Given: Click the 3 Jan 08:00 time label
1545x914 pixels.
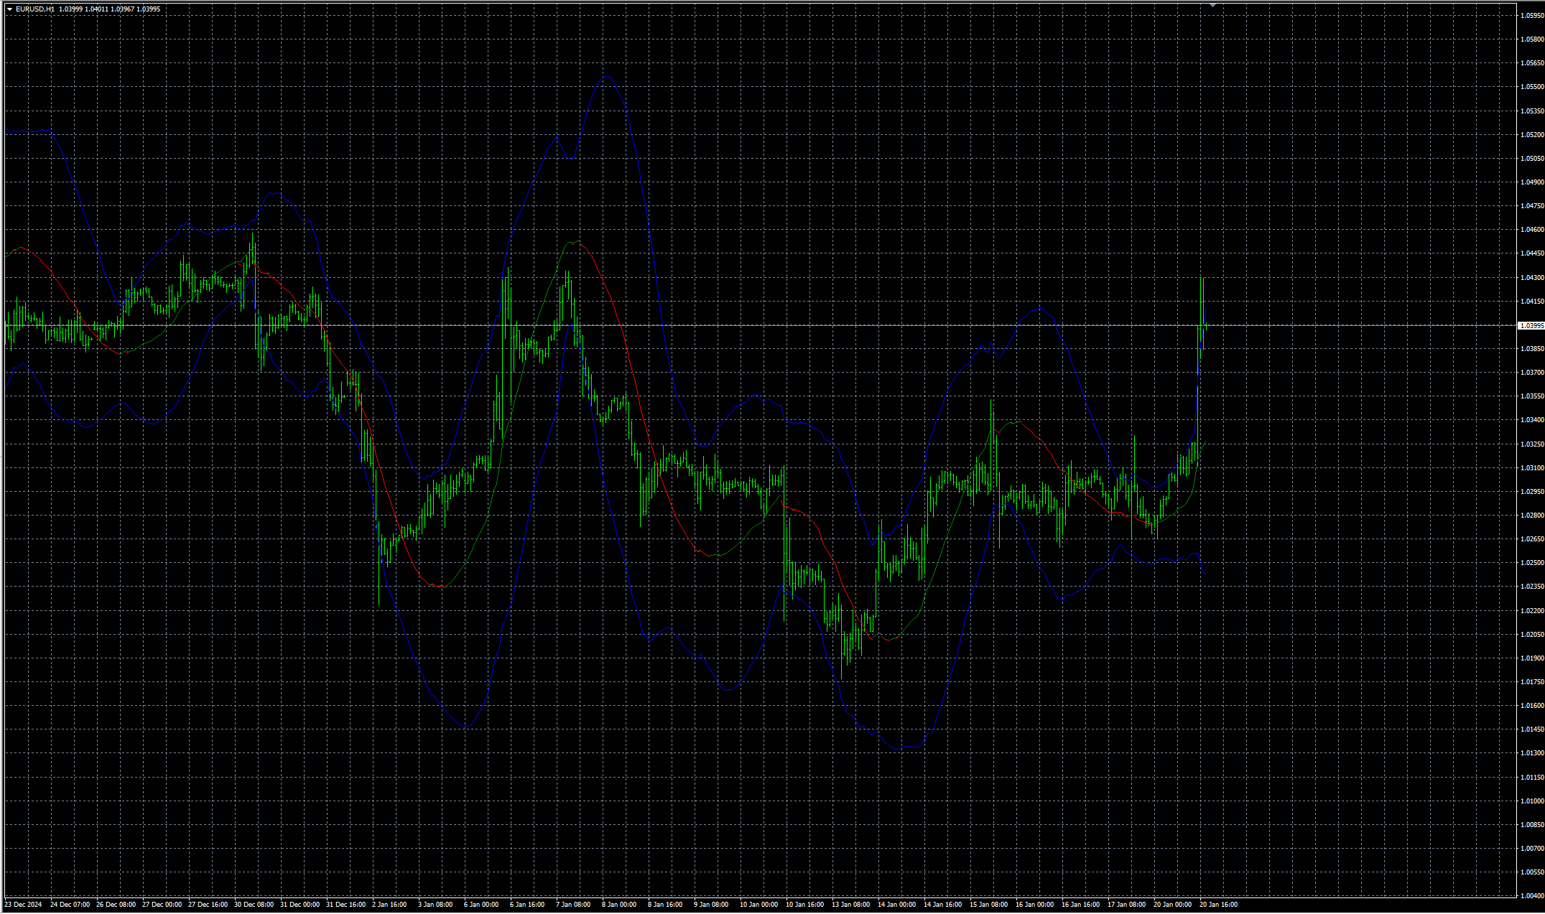Looking at the screenshot, I should [x=435, y=905].
